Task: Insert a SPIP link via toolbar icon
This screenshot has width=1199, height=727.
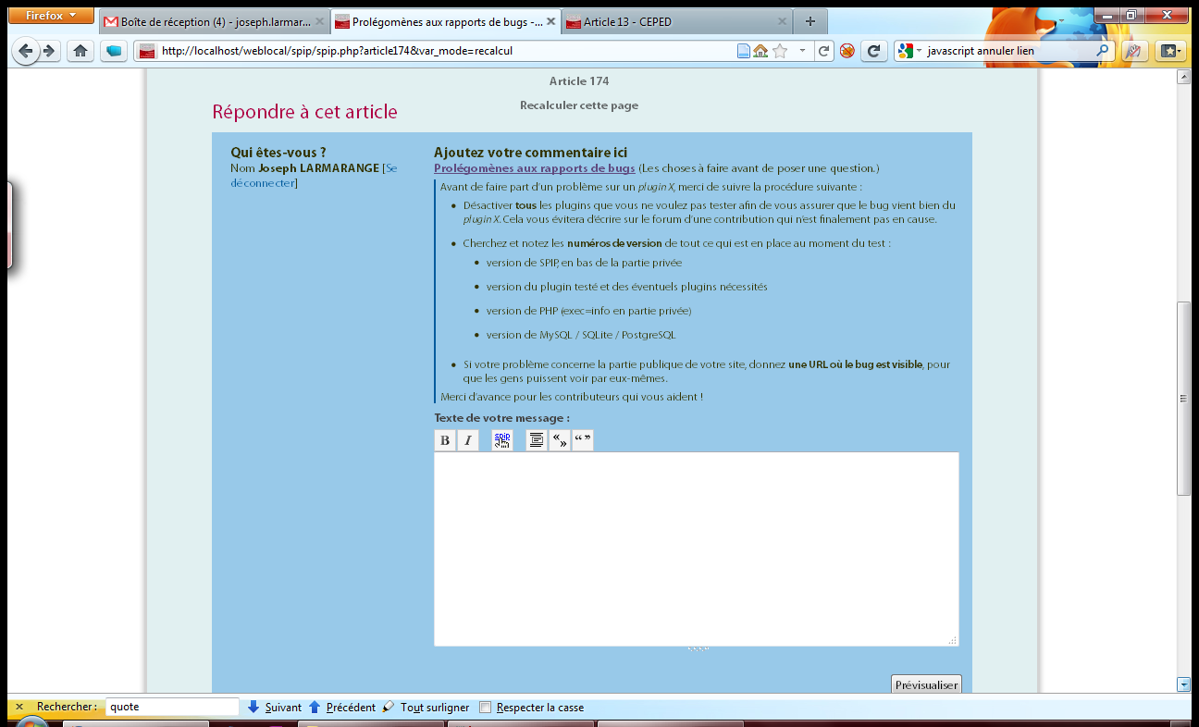Action: click(502, 440)
